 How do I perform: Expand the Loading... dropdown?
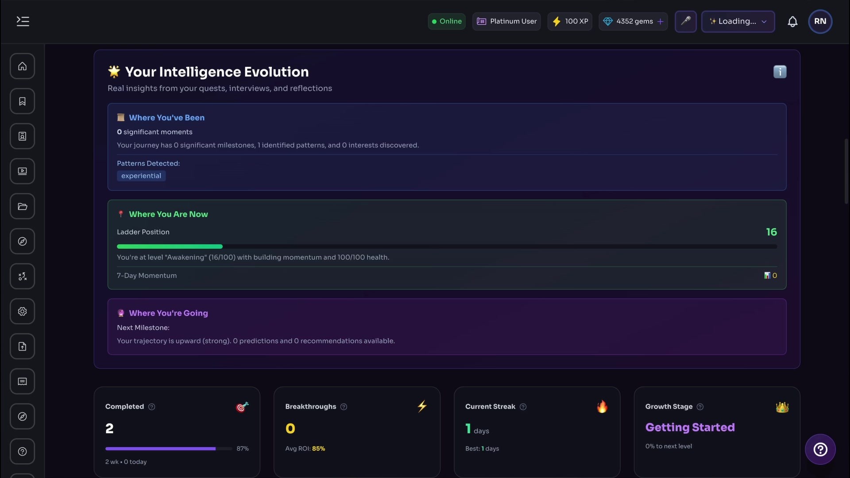(x=738, y=21)
